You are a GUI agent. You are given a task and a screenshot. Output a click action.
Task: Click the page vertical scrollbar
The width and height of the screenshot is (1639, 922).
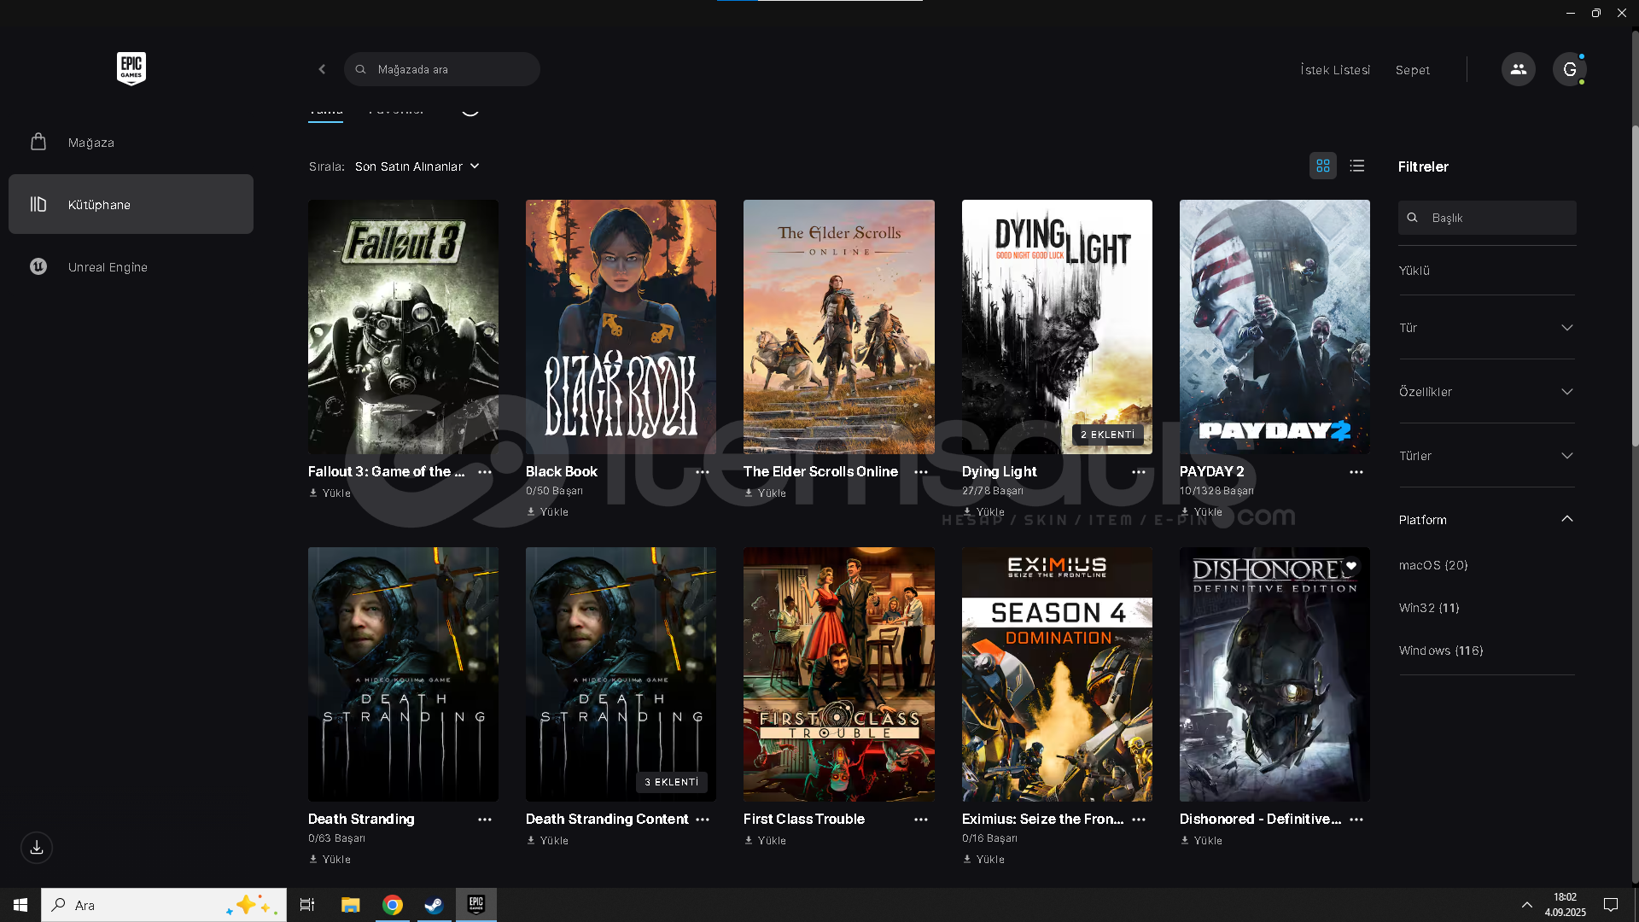coord(1635,286)
